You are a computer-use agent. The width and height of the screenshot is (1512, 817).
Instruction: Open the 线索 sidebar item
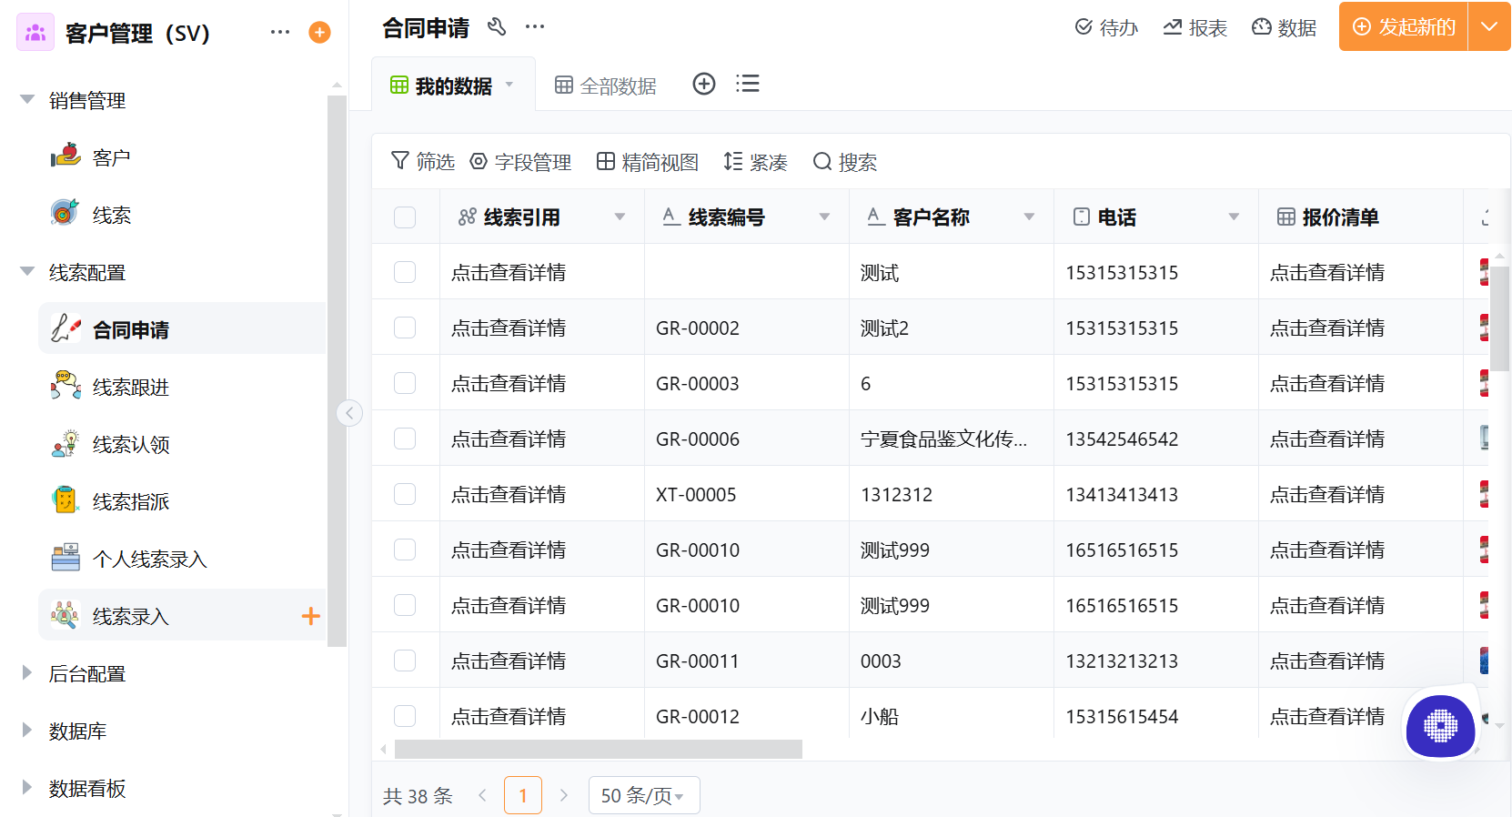tap(182, 215)
